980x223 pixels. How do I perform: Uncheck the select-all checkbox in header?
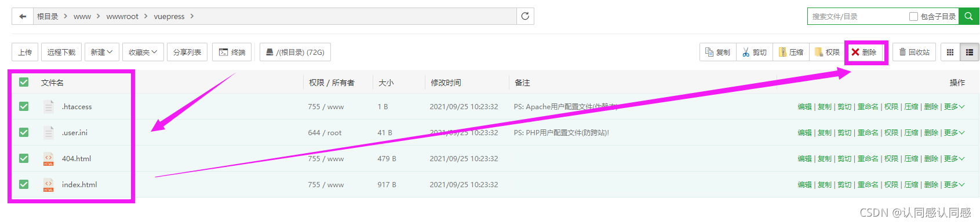pyautogui.click(x=24, y=82)
